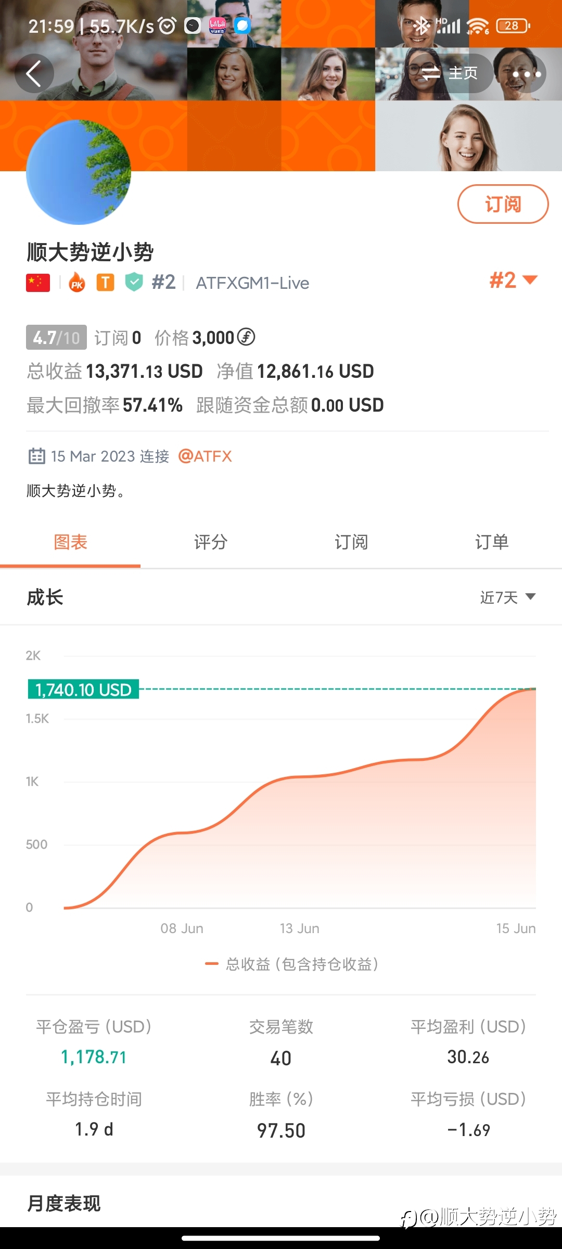Image resolution: width=562 pixels, height=1249 pixels.
Task: Tap the price coin symbol after 3,000
Action: coord(246,337)
